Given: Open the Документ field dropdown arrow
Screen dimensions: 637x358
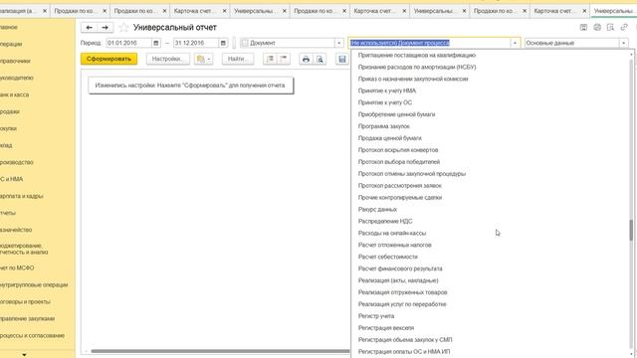Looking at the screenshot, I should (x=338, y=43).
